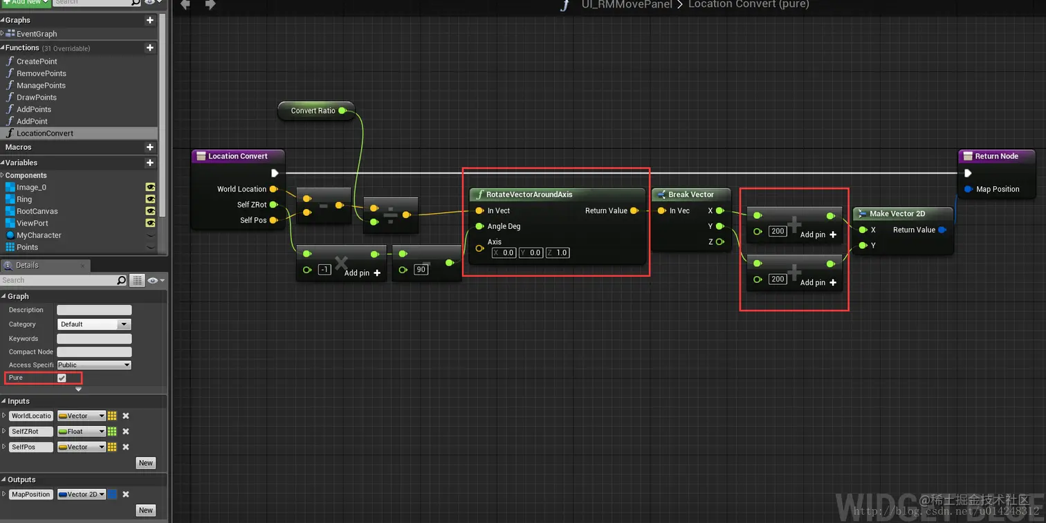Uncheck the Pure checkbox
The width and height of the screenshot is (1046, 523).
[x=62, y=378]
